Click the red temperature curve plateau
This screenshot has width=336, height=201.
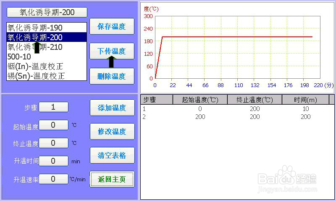(237, 37)
